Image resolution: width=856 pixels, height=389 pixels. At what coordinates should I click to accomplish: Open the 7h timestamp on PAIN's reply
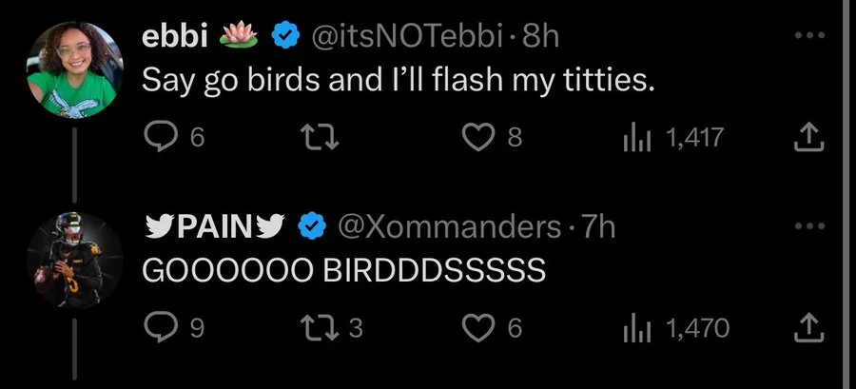click(x=598, y=227)
